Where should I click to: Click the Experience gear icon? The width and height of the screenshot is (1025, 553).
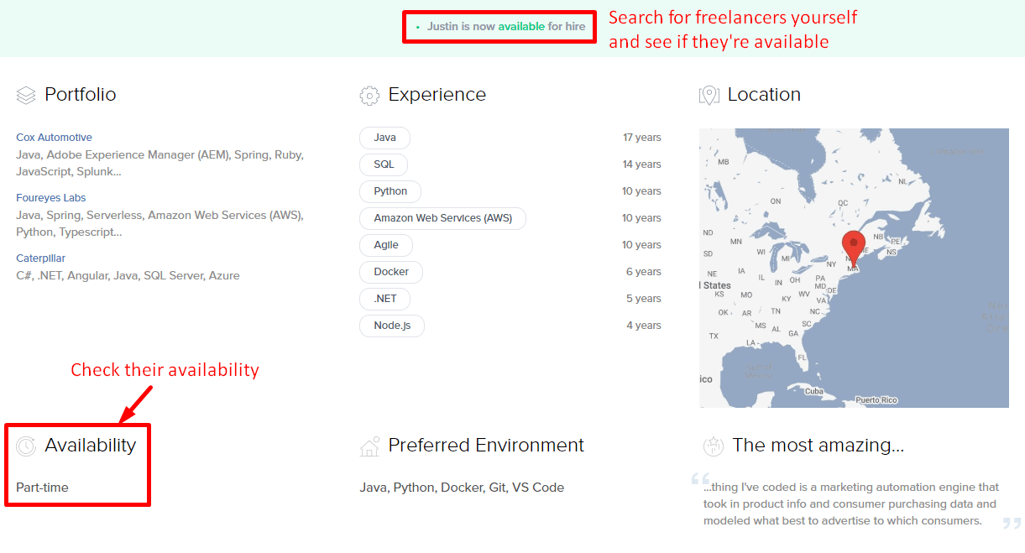(x=369, y=95)
